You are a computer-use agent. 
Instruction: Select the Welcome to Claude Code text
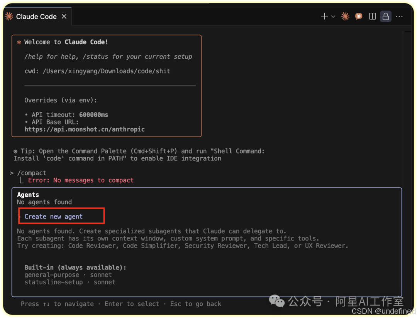point(66,42)
